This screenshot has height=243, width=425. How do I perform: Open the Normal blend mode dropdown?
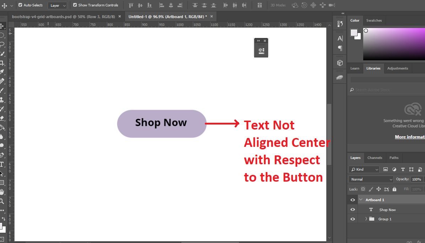coord(371,180)
